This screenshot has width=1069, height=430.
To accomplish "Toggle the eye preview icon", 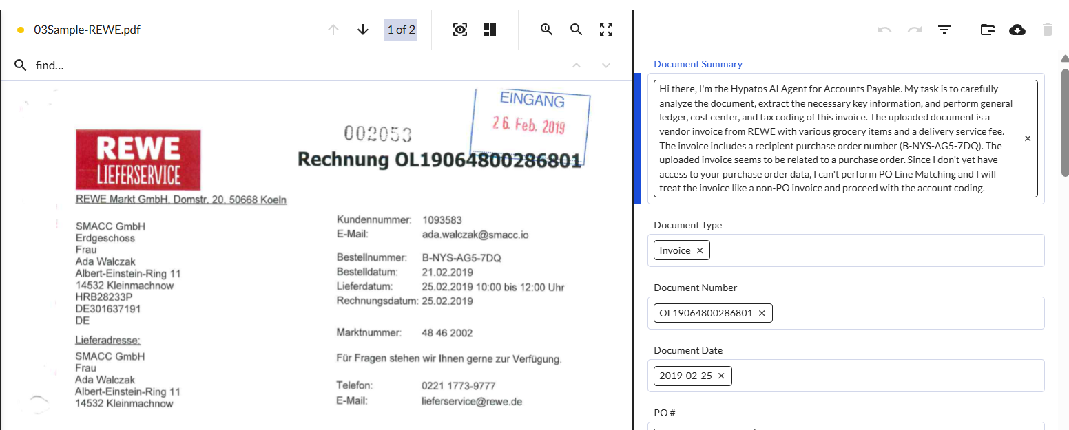I will click(460, 30).
